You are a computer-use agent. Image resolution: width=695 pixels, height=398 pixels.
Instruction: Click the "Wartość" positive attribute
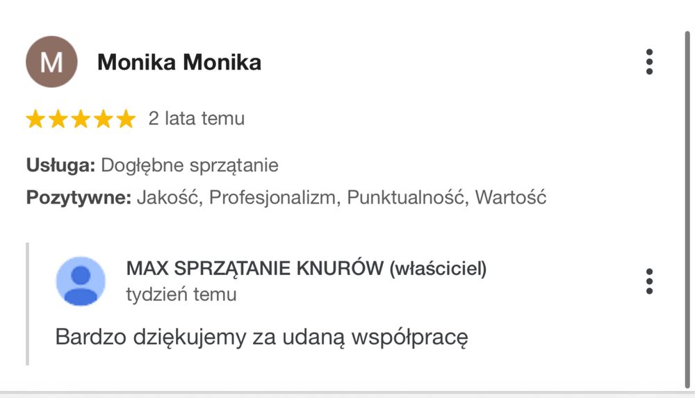511,198
